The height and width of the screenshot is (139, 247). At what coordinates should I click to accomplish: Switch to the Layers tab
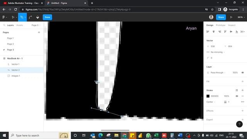point(10,25)
